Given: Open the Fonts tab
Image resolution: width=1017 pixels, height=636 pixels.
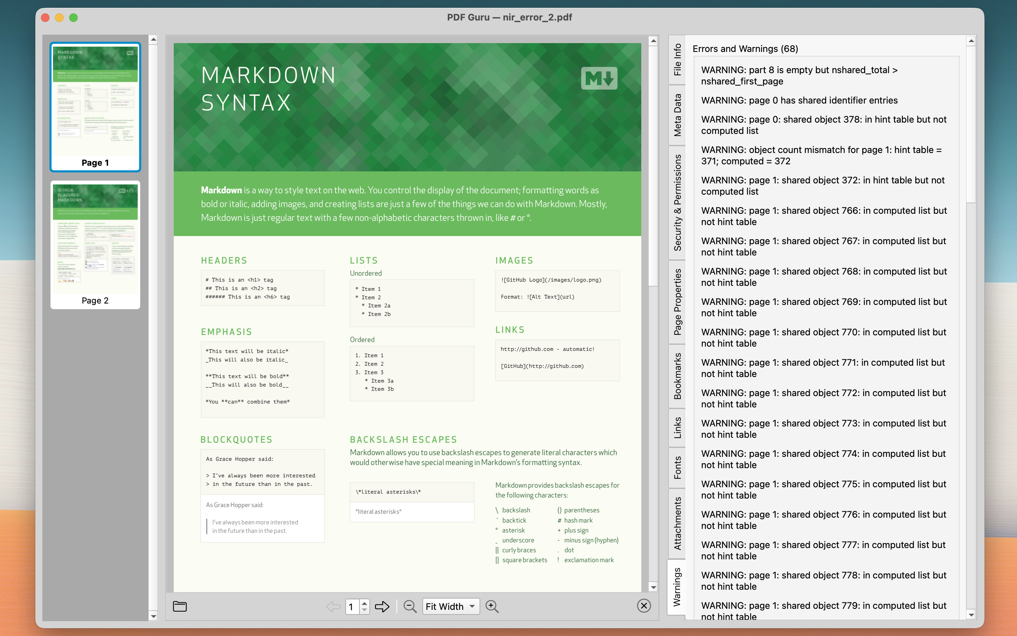Looking at the screenshot, I should point(677,466).
